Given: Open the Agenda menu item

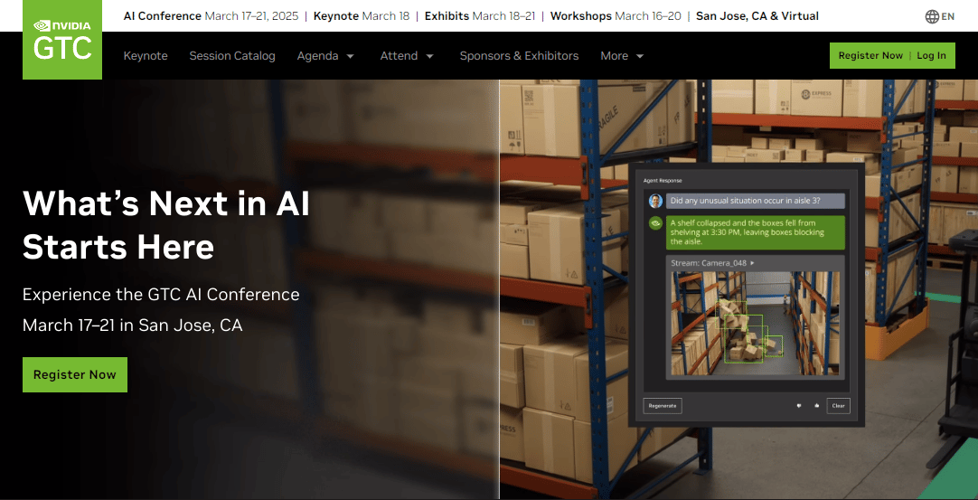Looking at the screenshot, I should pyautogui.click(x=317, y=56).
